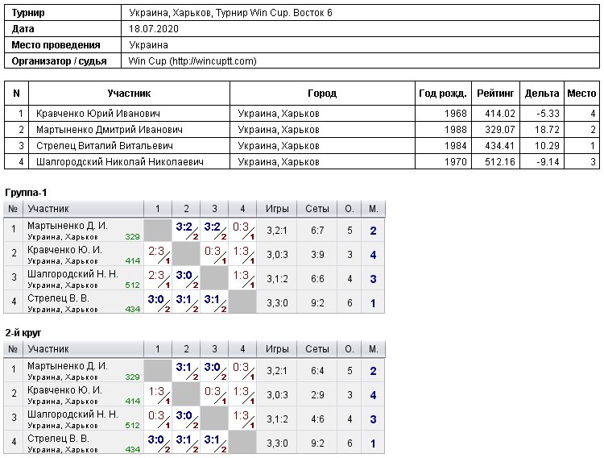Select participant 'Стрелец Виталий Витальевич'
604x458 pixels.
(x=105, y=146)
